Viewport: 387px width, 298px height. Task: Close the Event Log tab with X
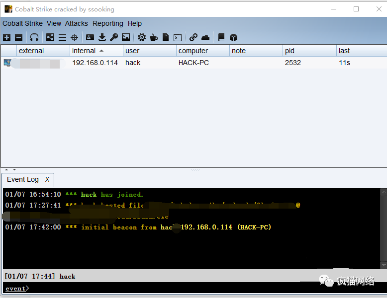click(x=47, y=179)
